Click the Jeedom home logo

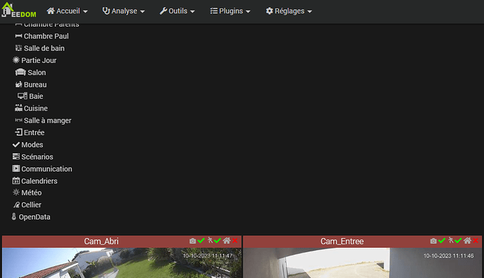coord(18,10)
